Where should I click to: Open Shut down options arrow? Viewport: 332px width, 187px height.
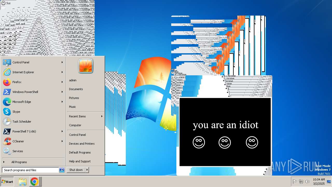[87, 170]
